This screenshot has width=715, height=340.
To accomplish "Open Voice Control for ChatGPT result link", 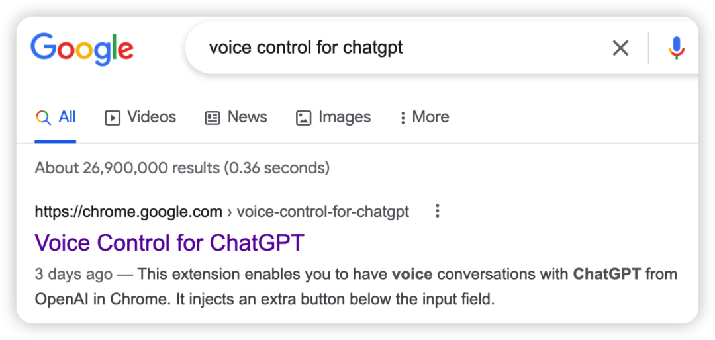I will coord(169,243).
